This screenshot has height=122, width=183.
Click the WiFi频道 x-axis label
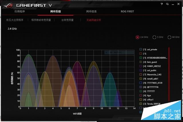click(x=77, y=114)
